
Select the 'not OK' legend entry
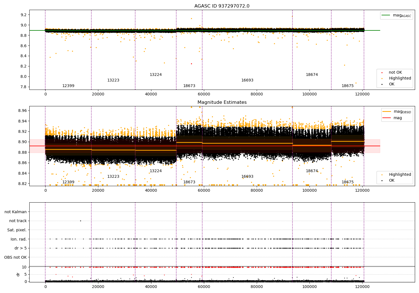coord(395,73)
